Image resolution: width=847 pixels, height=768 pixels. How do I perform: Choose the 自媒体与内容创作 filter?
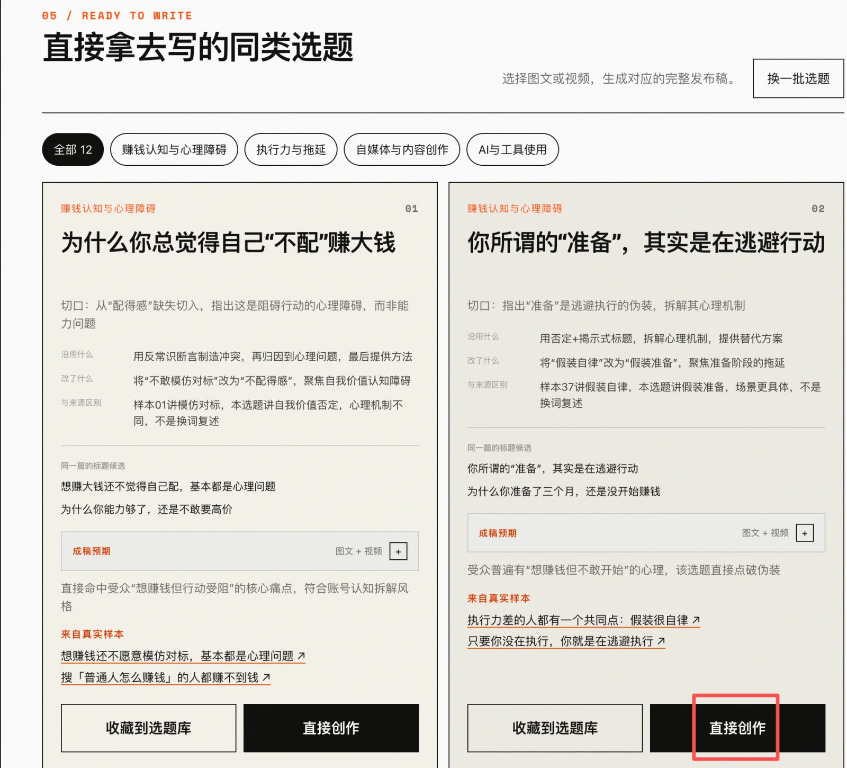pos(402,149)
